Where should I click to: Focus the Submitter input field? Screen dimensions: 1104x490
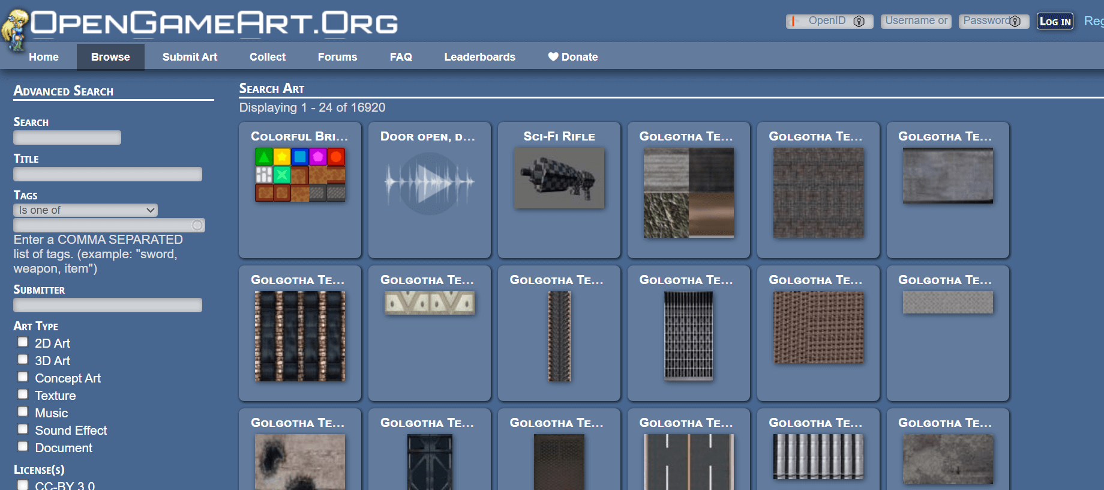tap(108, 305)
